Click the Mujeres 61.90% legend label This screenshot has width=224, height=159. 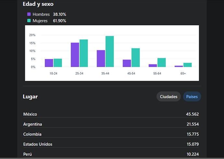click(x=49, y=21)
